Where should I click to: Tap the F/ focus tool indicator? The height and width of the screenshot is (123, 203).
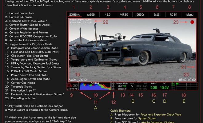click(x=132, y=86)
